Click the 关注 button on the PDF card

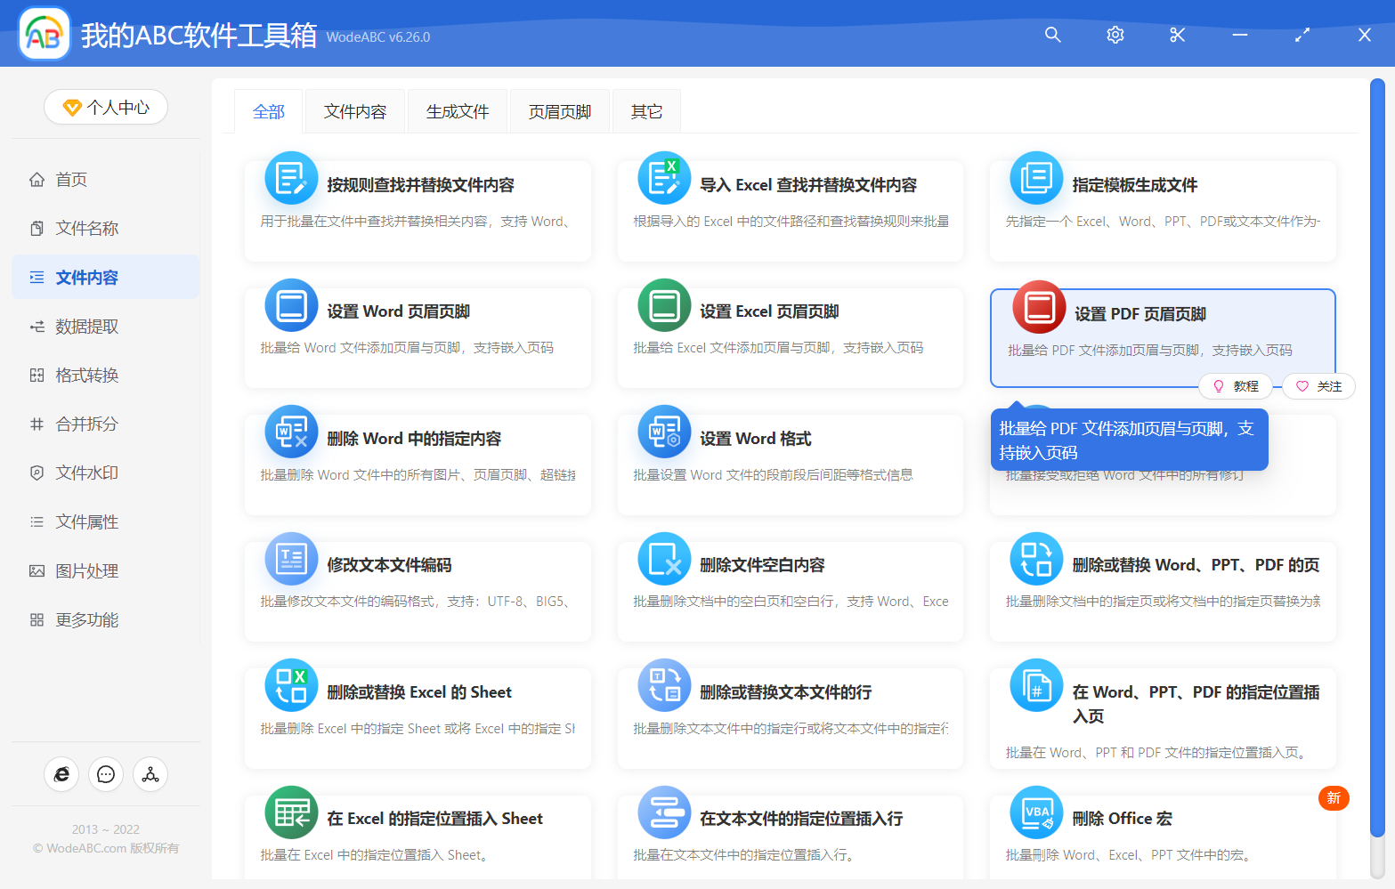[1318, 385]
